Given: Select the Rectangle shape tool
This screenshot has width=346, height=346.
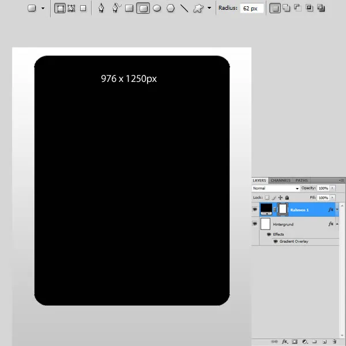Looking at the screenshot, I should pos(129,9).
